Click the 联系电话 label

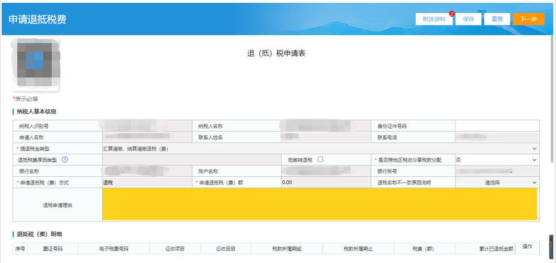pyautogui.click(x=387, y=137)
